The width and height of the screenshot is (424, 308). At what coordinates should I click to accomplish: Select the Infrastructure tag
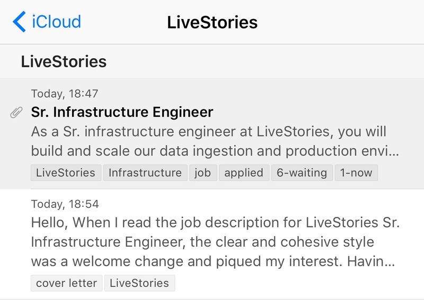(145, 173)
